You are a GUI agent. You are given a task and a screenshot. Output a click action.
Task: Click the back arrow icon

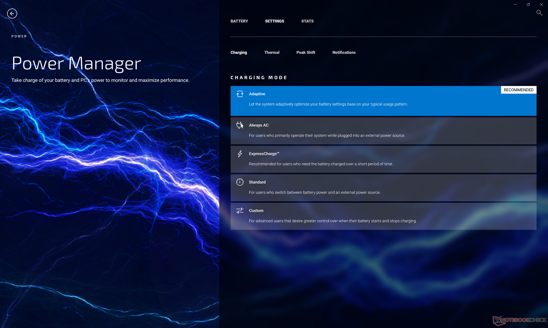pyautogui.click(x=12, y=13)
